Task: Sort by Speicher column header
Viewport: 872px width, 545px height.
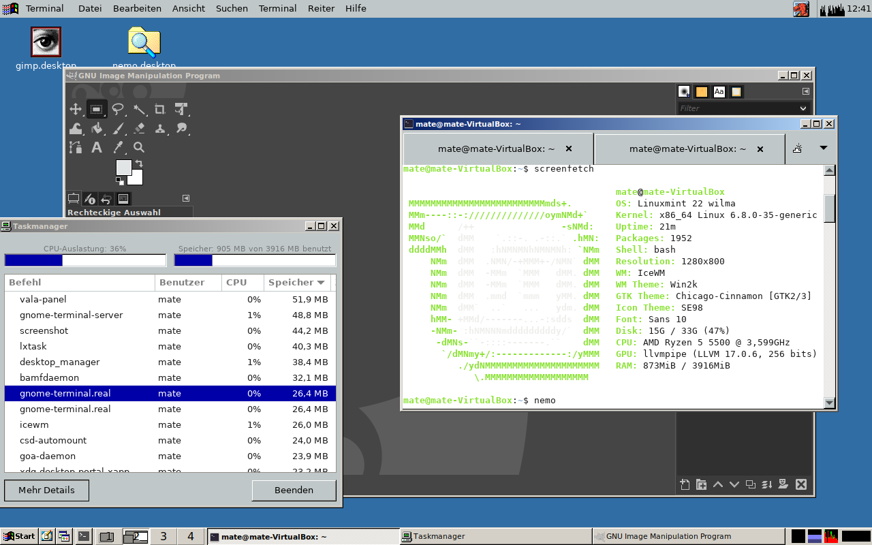Action: [297, 282]
